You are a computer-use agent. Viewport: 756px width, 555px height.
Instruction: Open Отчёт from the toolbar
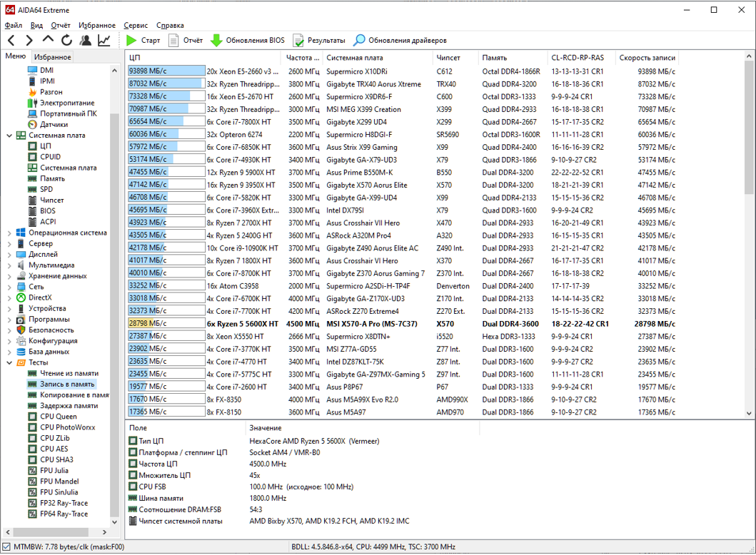(x=186, y=41)
